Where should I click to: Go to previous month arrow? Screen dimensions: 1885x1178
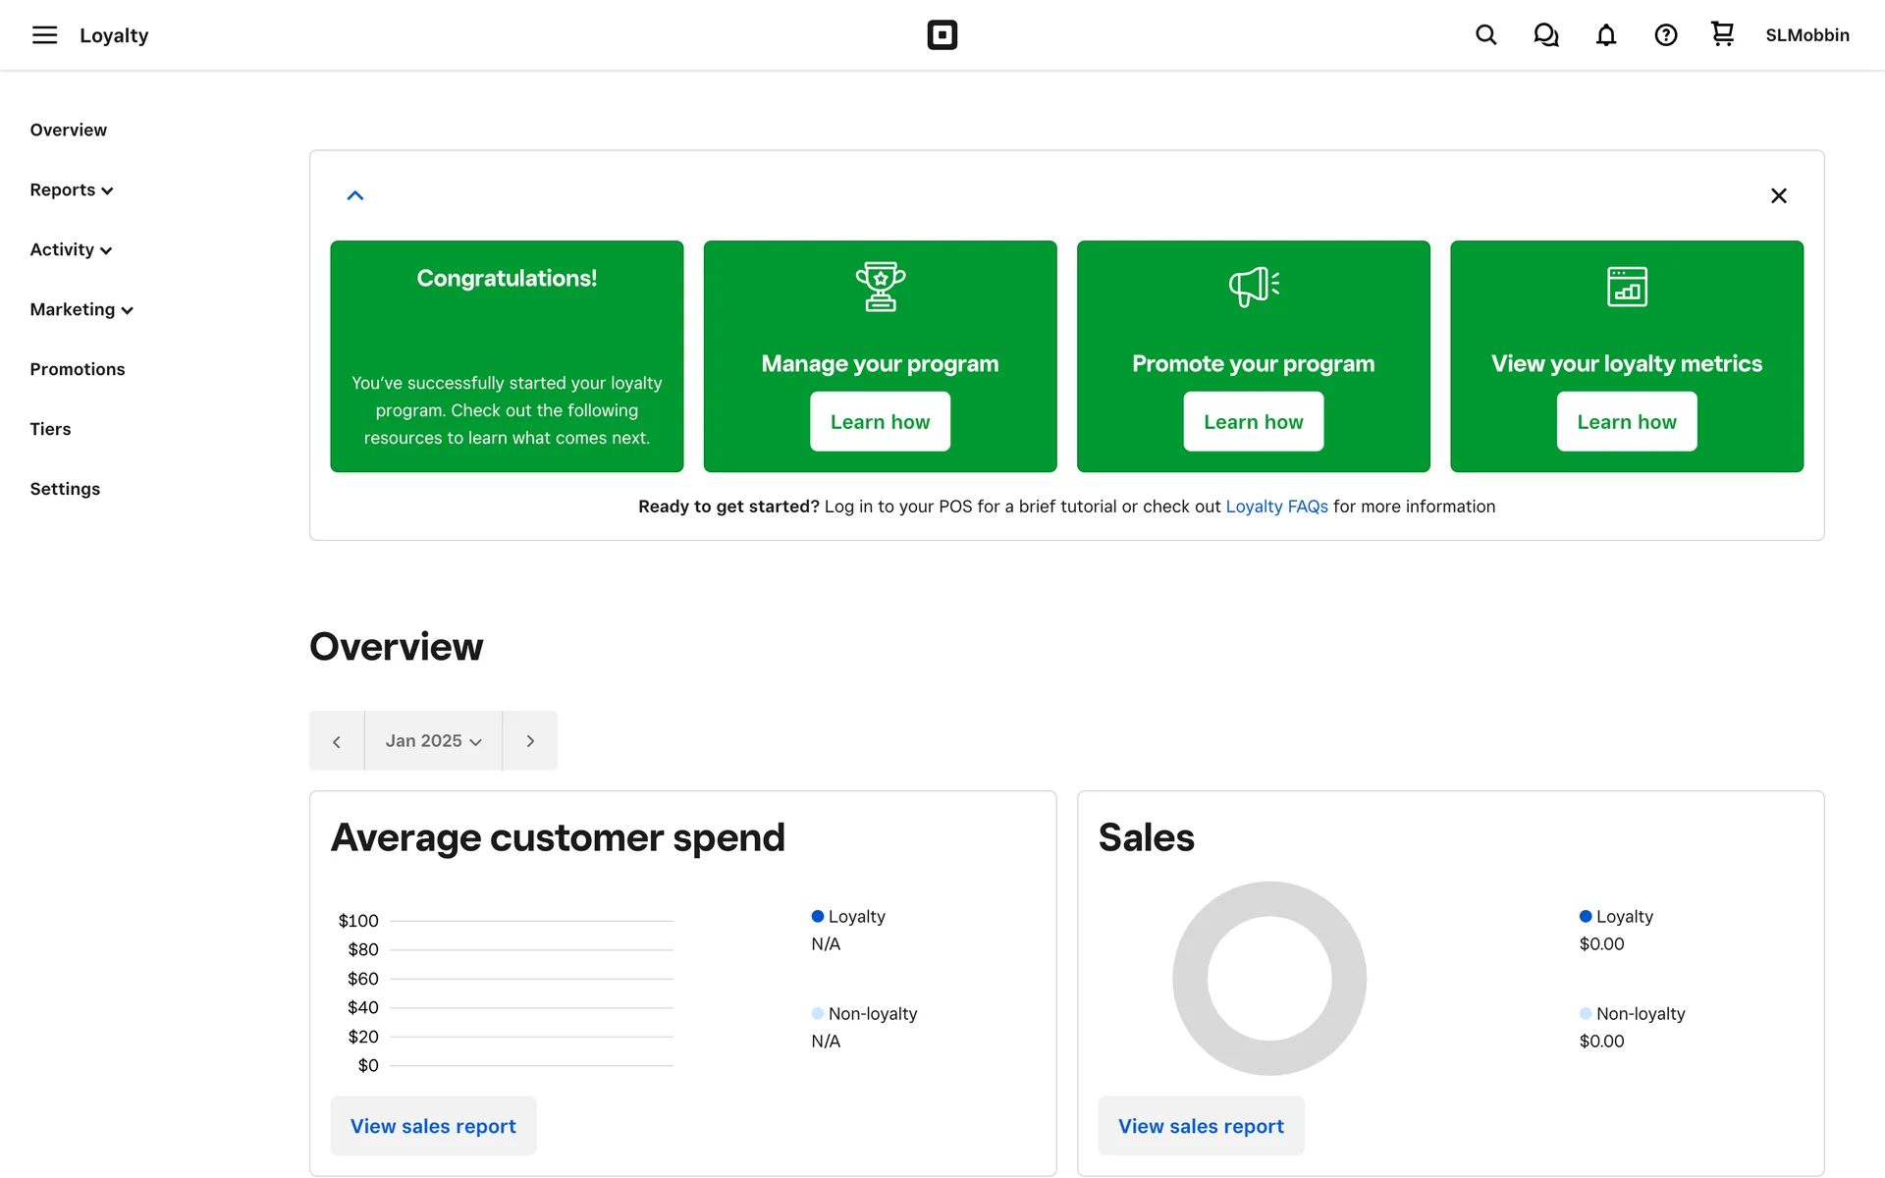337,741
